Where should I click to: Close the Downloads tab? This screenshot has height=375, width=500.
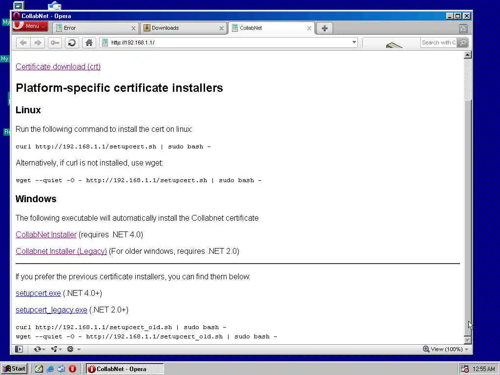[221, 28]
